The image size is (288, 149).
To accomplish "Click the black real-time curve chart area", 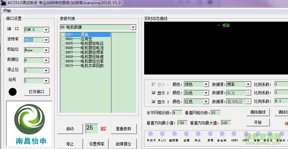I will [216, 48].
